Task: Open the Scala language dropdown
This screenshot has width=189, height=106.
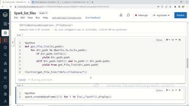Action: 43,13
